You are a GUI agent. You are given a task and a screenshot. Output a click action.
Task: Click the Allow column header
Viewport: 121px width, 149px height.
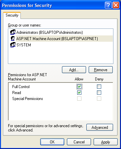pyautogui.click(x=79, y=79)
